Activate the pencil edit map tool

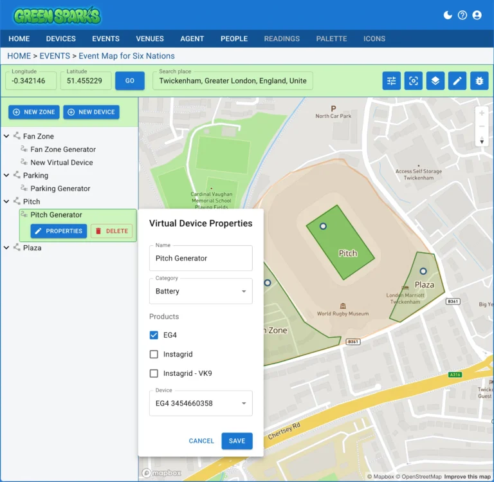click(x=457, y=81)
